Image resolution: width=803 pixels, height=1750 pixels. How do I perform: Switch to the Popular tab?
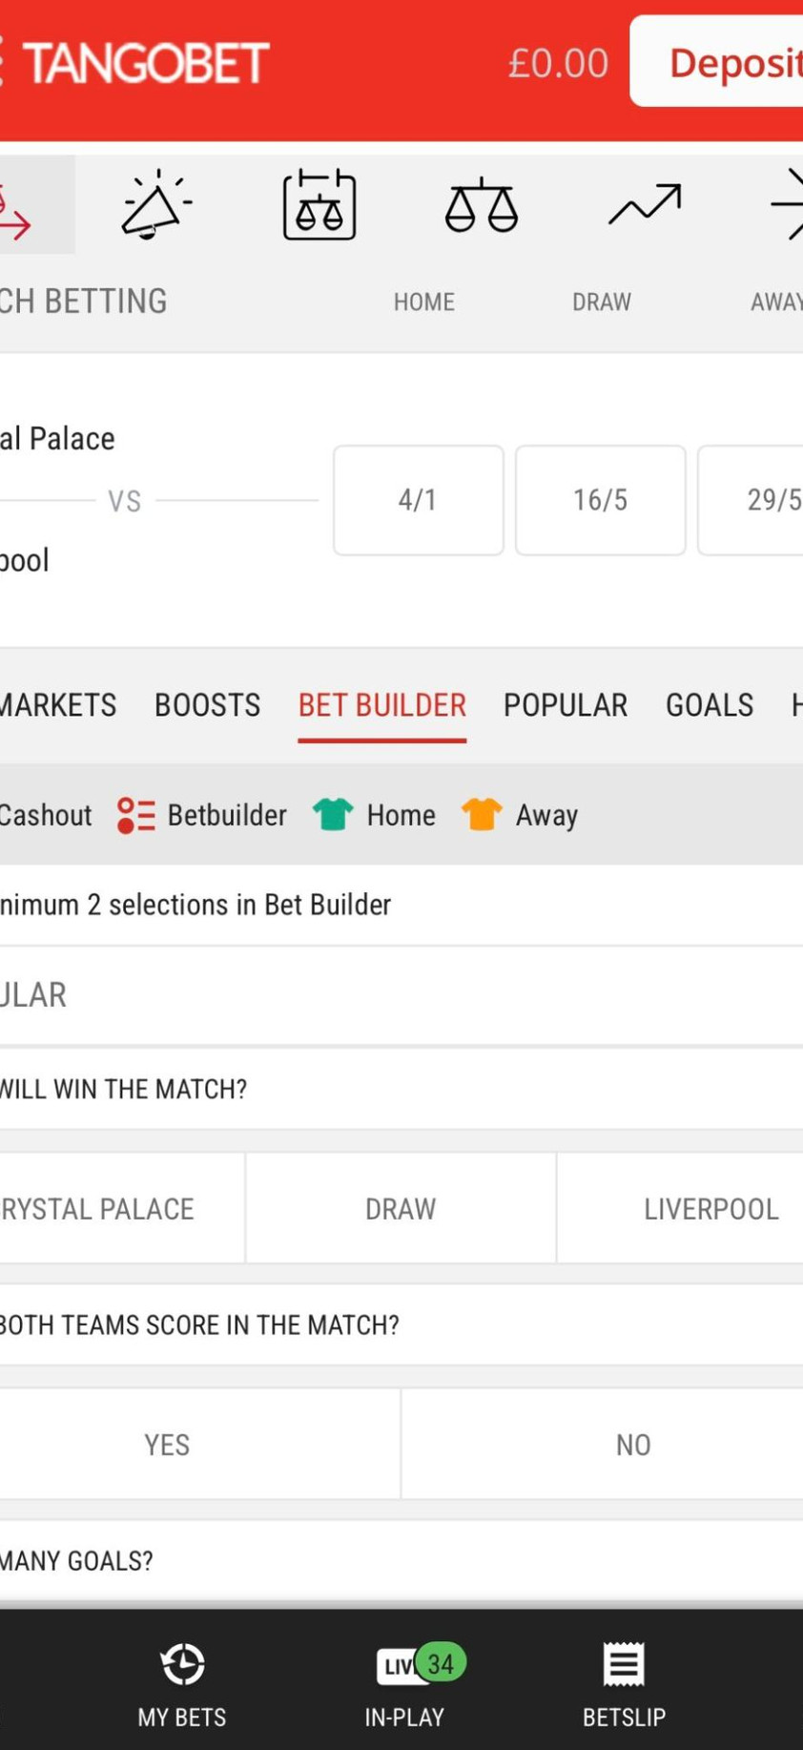click(x=566, y=705)
